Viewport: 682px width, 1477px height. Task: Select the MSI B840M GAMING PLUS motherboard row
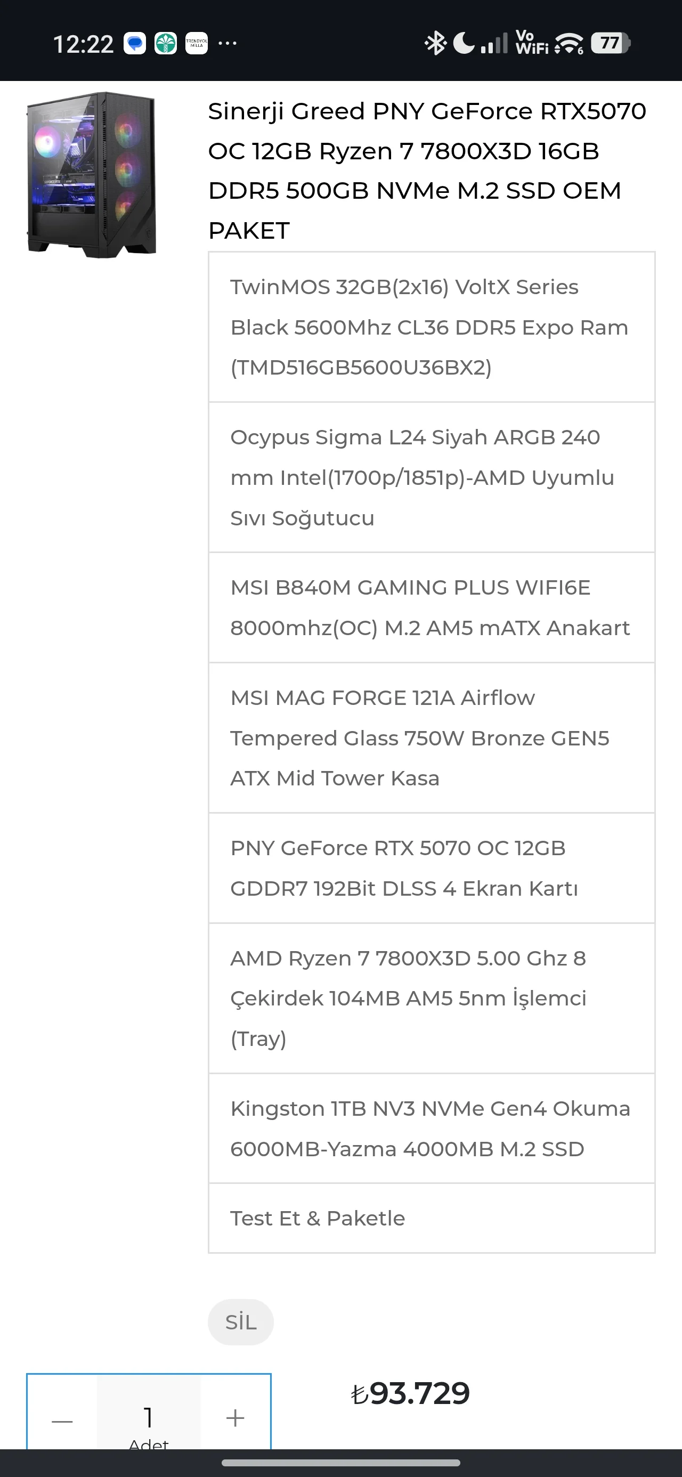pos(432,608)
